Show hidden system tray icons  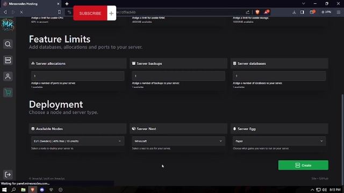click(312, 190)
